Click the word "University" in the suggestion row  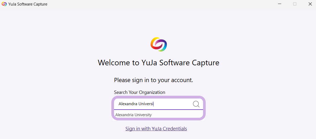click(143, 115)
